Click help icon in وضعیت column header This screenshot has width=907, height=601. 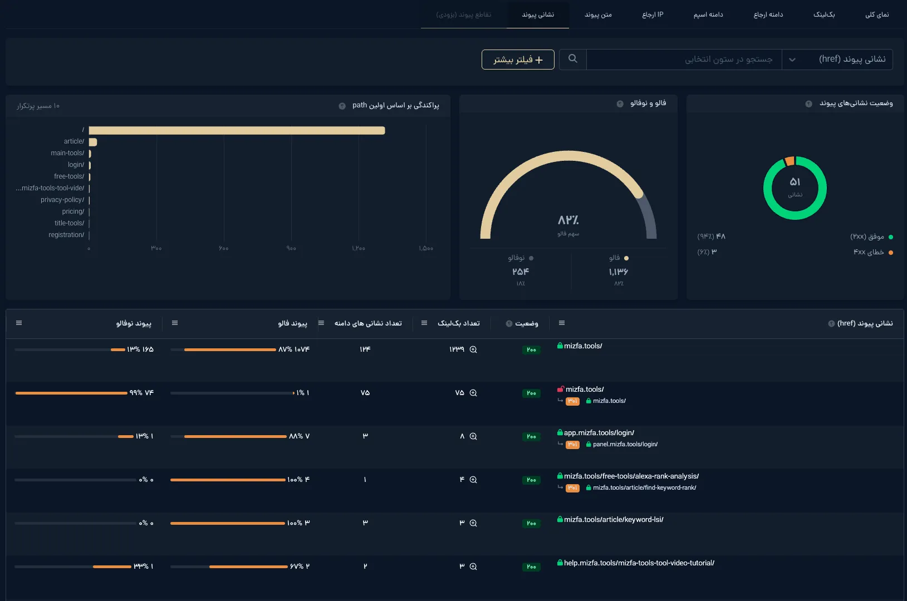(x=509, y=324)
